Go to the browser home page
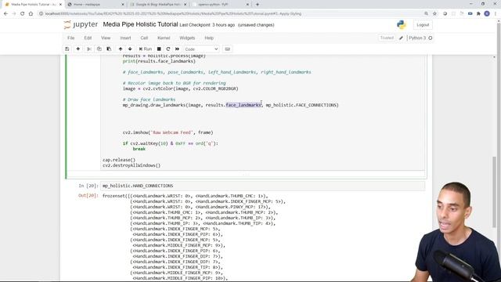501x282 pixels. point(31,13)
